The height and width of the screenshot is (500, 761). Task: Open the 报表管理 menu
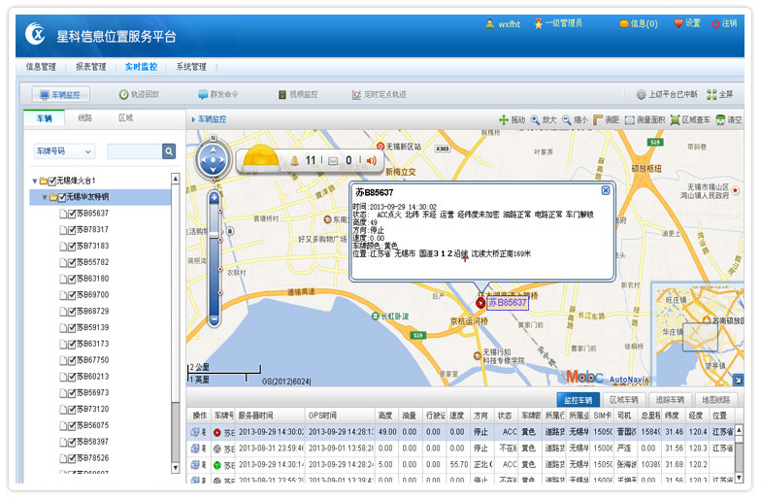point(90,67)
